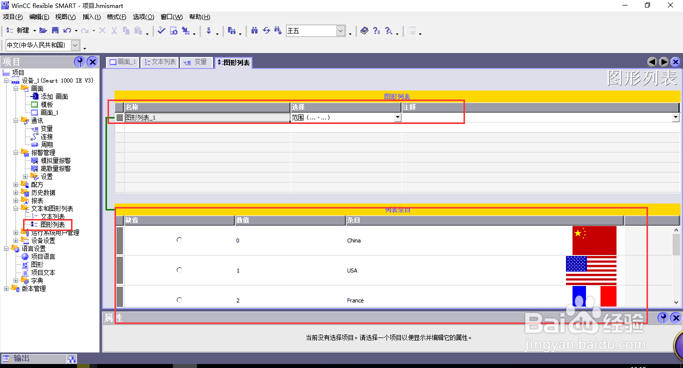Select the radio button for entry China
683x368 pixels.
[178, 239]
